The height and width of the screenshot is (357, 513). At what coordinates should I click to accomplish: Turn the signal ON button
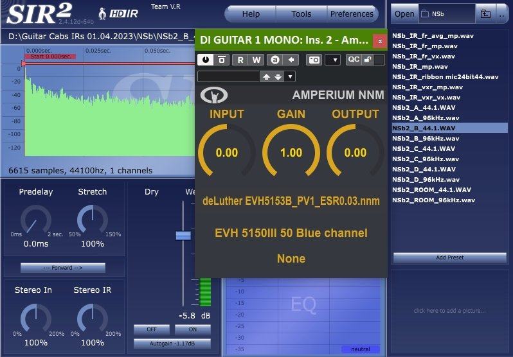(193, 329)
